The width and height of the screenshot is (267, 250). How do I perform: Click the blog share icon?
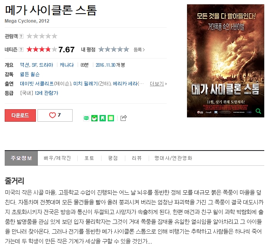[x=86, y=118]
